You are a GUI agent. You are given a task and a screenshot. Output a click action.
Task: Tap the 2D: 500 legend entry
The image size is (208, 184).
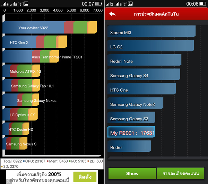(95, 161)
